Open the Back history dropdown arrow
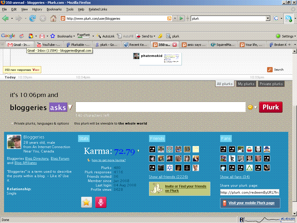Screen dimensions: 297x223 pyautogui.click(x=12, y=18)
